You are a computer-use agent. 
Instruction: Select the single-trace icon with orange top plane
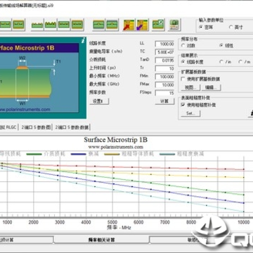[x=98, y=25]
